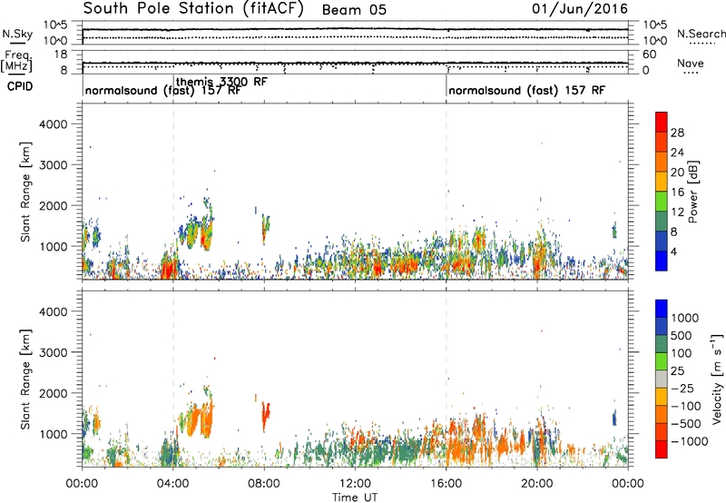Viewport: 726px width, 503px height.
Task: Click the red bottom segment of the Velocity colorbar
Action: (x=662, y=449)
